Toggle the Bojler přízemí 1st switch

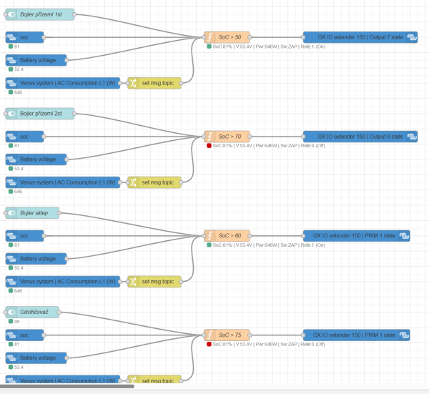(x=11, y=14)
